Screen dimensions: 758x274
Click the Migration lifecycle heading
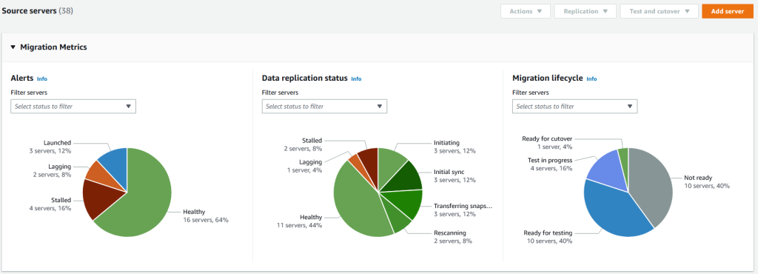pos(548,78)
